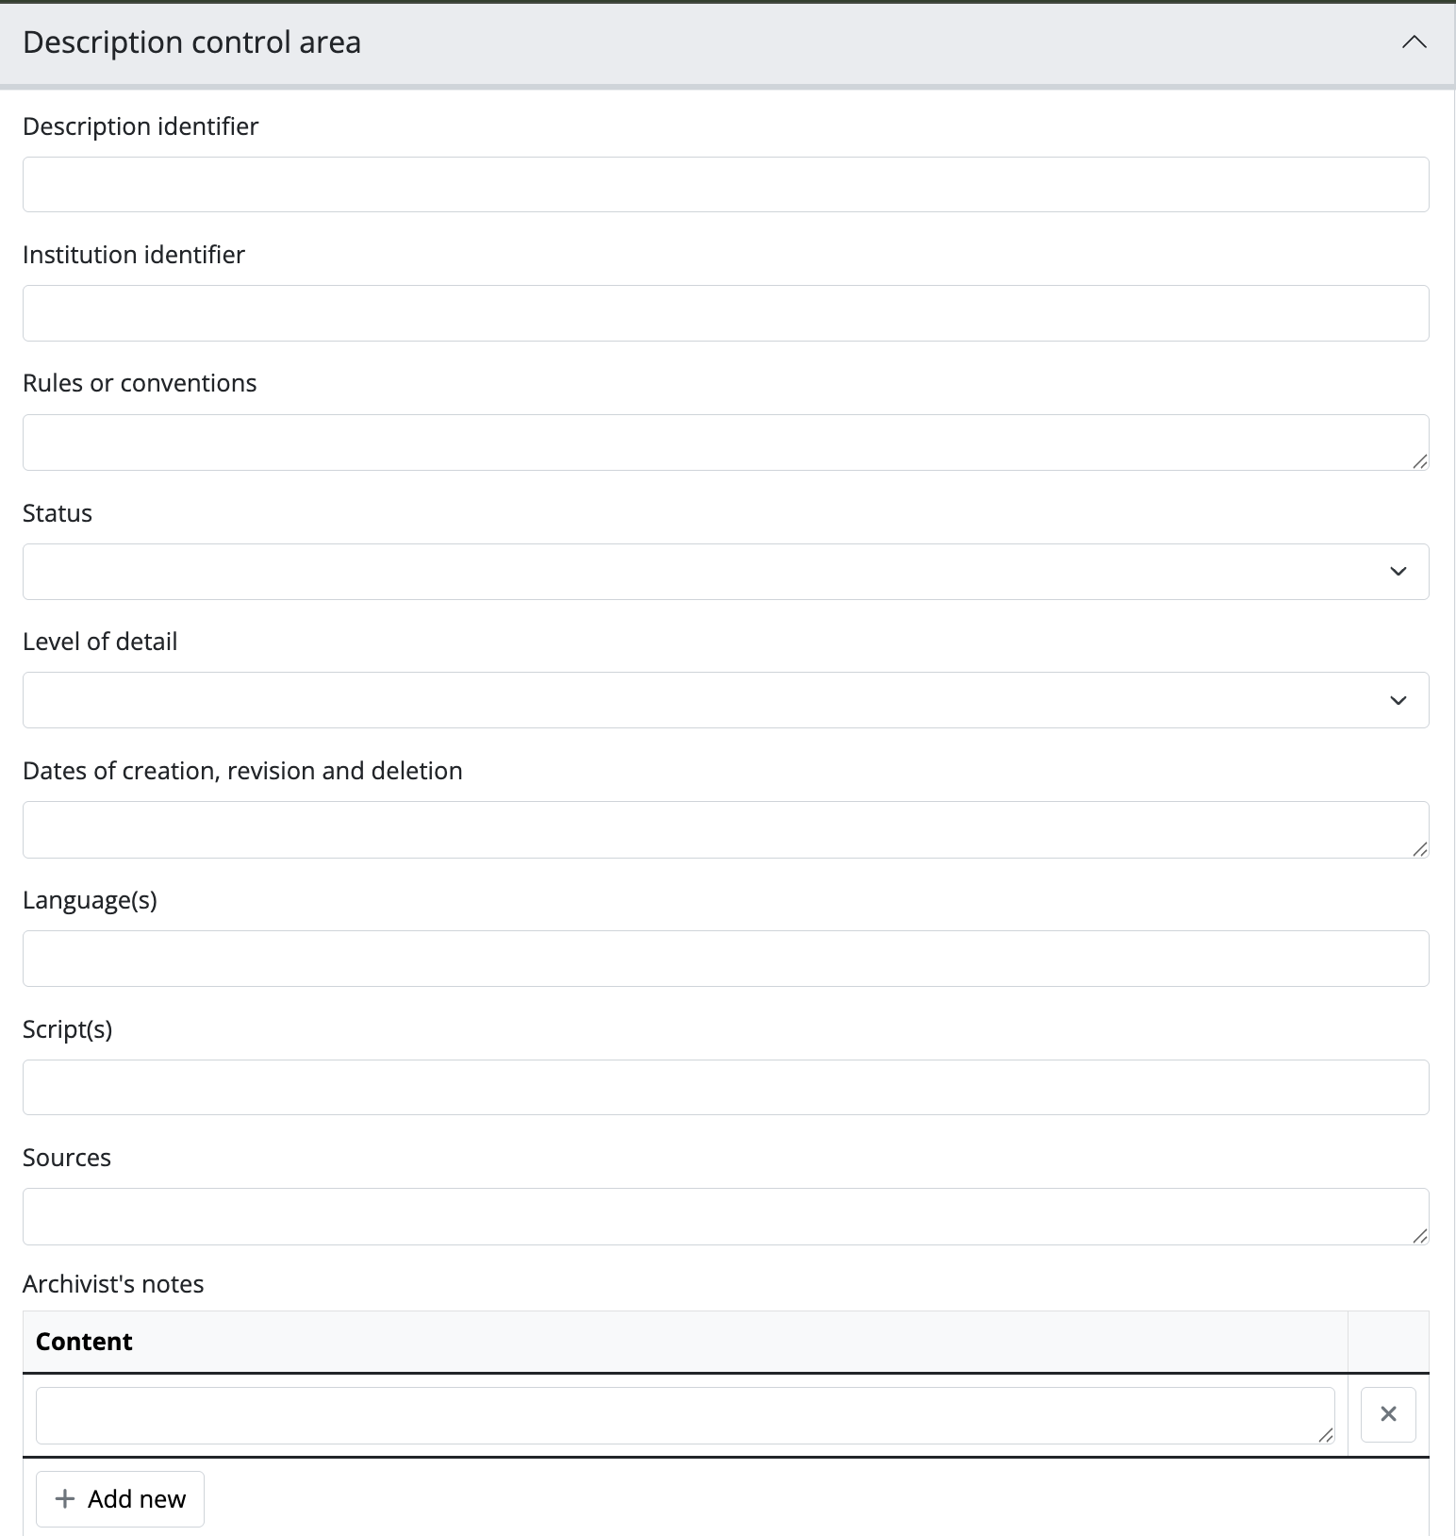Viewport: 1456px width, 1536px height.
Task: Open the Status dropdown
Action: 725,572
